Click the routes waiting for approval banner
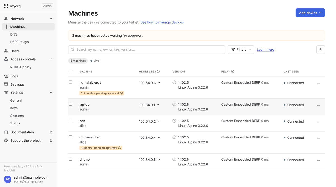Screen dimensions: 336x187 [x=196, y=36]
